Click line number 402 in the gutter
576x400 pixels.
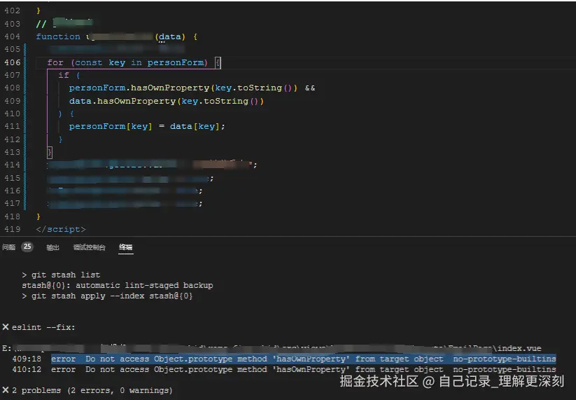pyautogui.click(x=12, y=11)
